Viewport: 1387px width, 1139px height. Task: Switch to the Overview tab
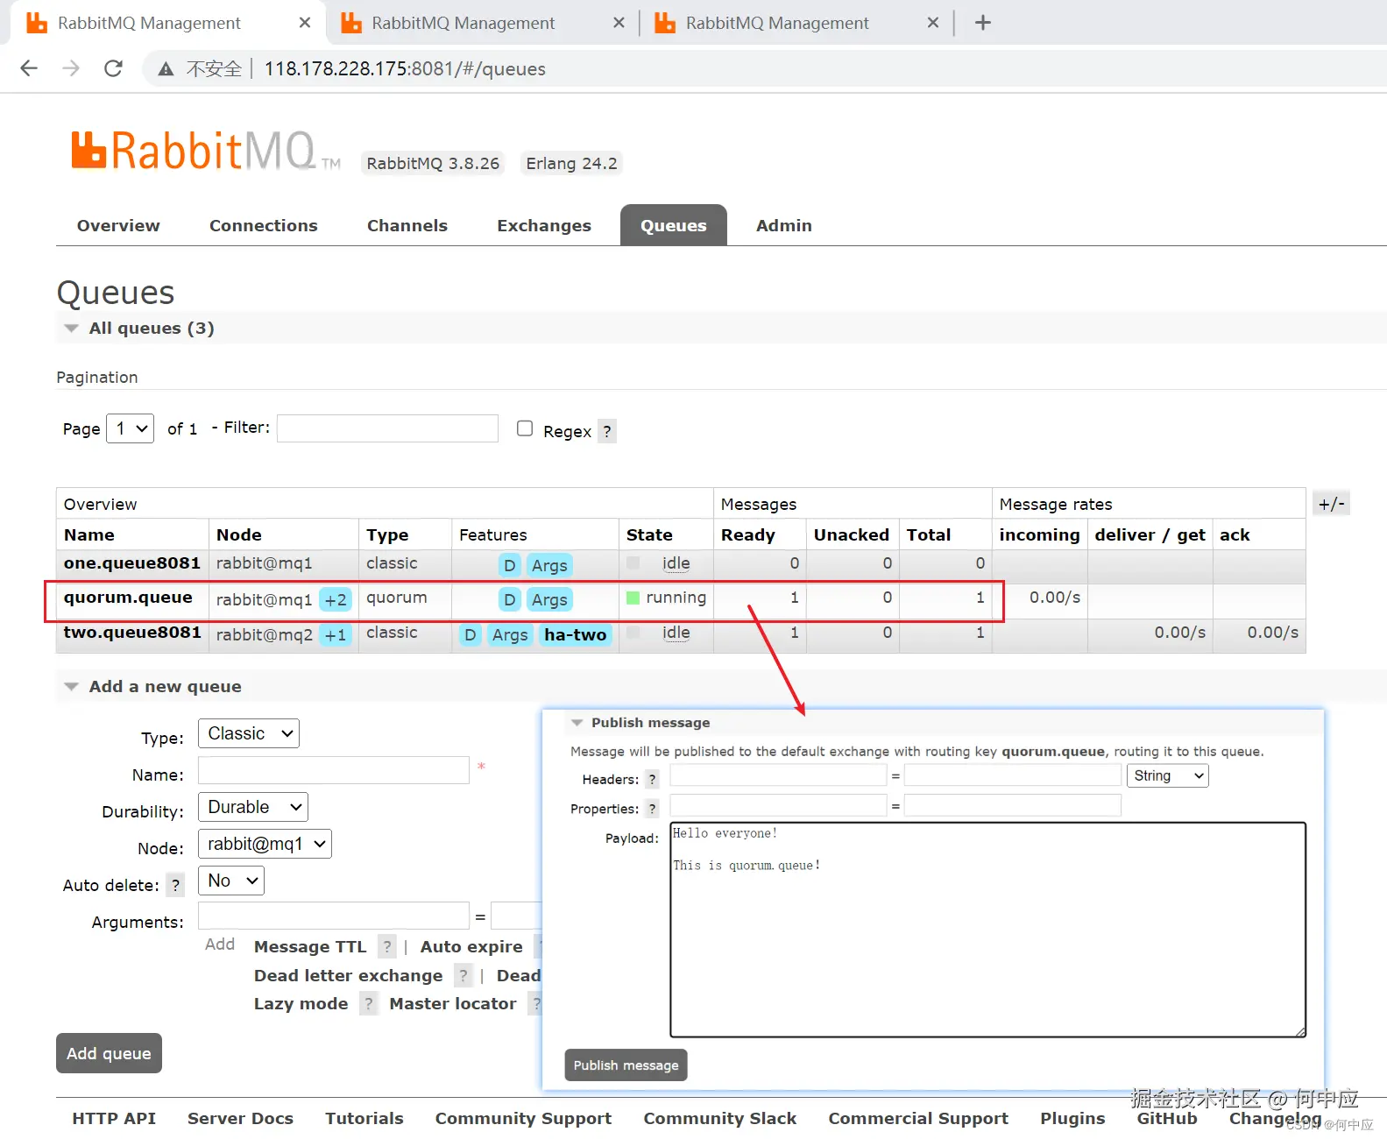pyautogui.click(x=118, y=225)
